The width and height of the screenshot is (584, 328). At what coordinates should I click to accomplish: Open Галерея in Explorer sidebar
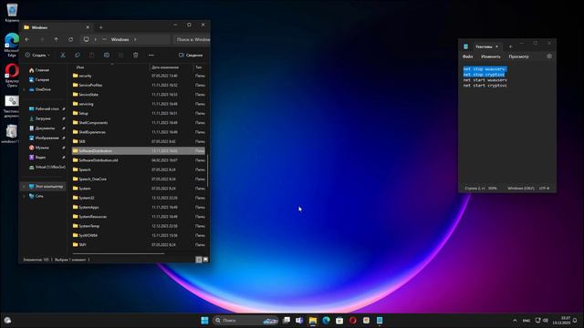point(42,79)
